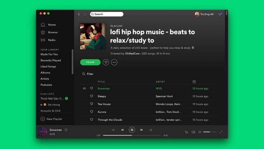Select Through the Clouds track title
The height and width of the screenshot is (149, 264).
tap(110, 120)
